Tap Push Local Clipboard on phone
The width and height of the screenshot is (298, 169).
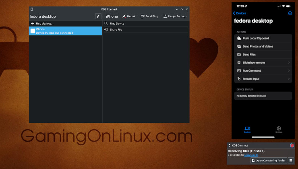coord(263,38)
